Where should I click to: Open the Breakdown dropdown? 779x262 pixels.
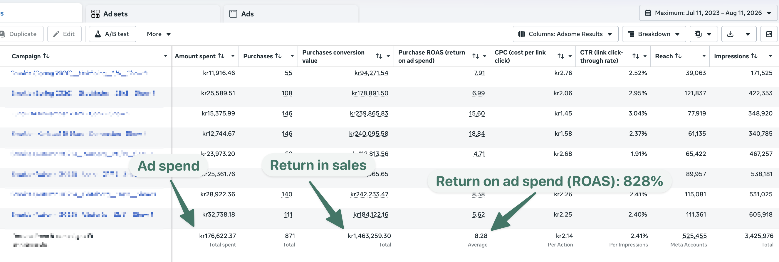coord(654,34)
